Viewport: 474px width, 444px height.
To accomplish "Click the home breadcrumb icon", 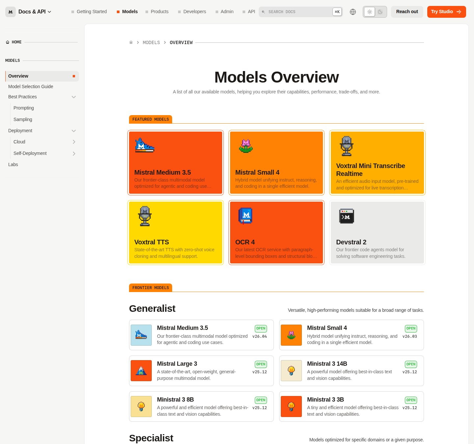I will point(131,42).
